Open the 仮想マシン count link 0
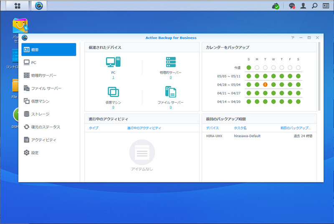Viewport: 334px width, 224px height. pos(113,107)
